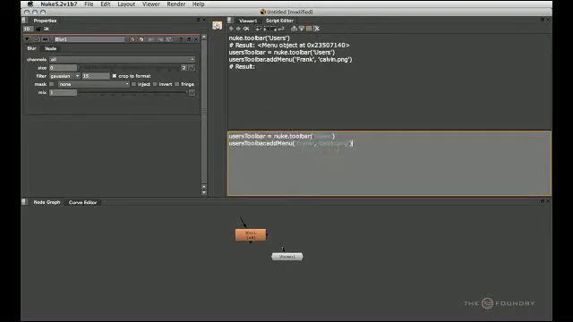The width and height of the screenshot is (573, 322).
Task: Click the lock icon in Properties bin
Action: (x=38, y=29)
